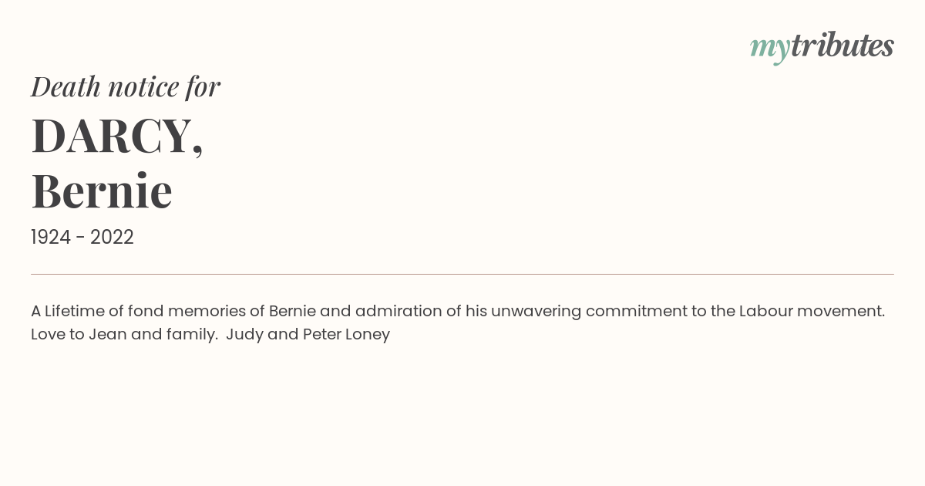
Task: Click the dash between the years
Action: (x=80, y=238)
